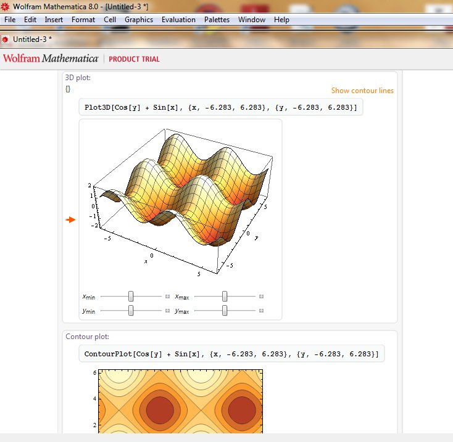Viewport: 453px width, 442px height.
Task: Open the Palettes menu
Action: tap(217, 20)
